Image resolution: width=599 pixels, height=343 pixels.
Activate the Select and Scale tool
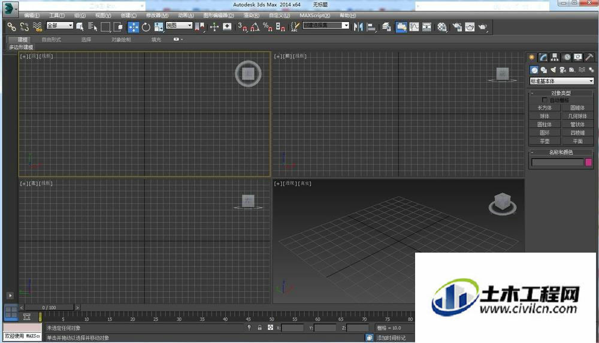pos(159,27)
